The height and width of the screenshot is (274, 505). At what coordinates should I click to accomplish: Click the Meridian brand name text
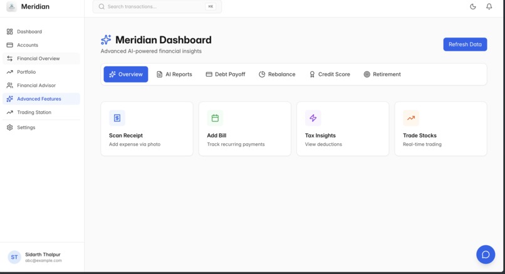(x=35, y=6)
